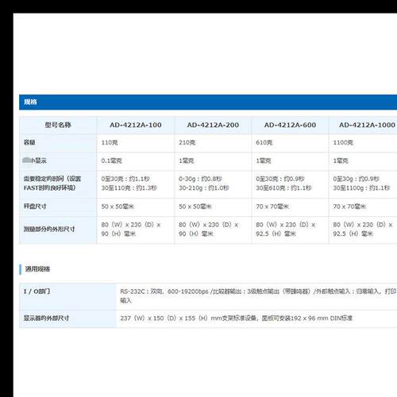
Task: Click the 110克 capacity cell
Action: coord(136,143)
